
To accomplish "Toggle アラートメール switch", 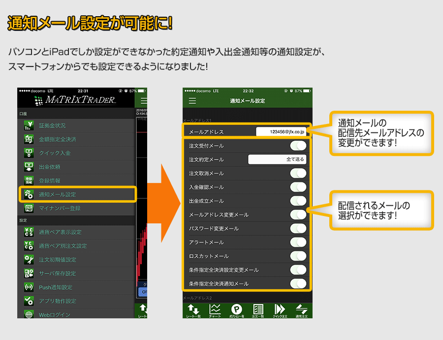I will pos(298,242).
